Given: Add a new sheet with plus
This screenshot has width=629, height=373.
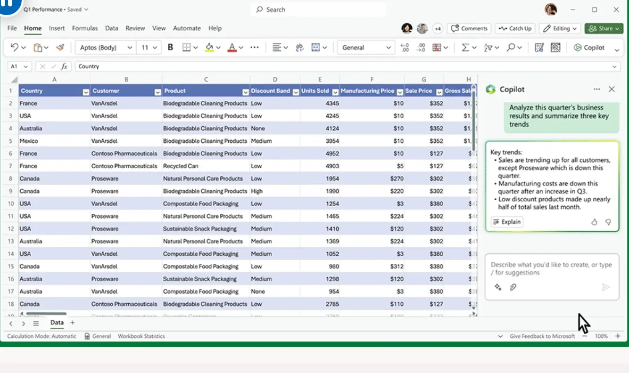Looking at the screenshot, I should pyautogui.click(x=73, y=323).
